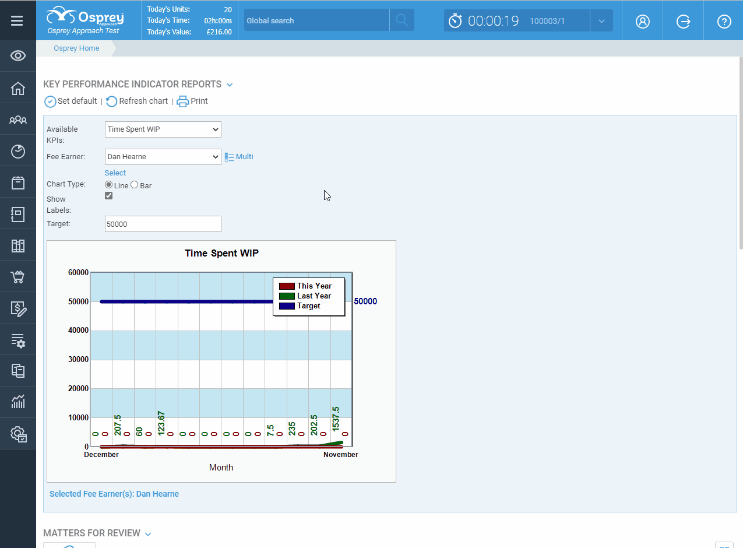Click the eye icon at sidebar top

pos(18,55)
